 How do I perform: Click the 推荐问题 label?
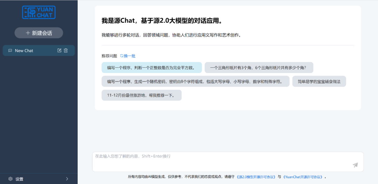(110, 56)
